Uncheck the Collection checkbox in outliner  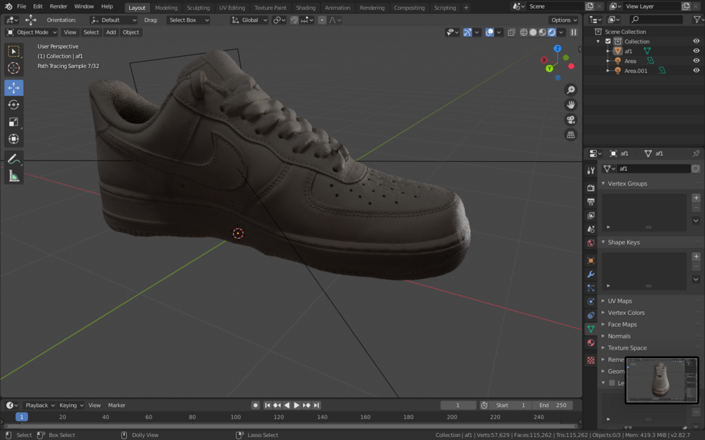[608, 41]
